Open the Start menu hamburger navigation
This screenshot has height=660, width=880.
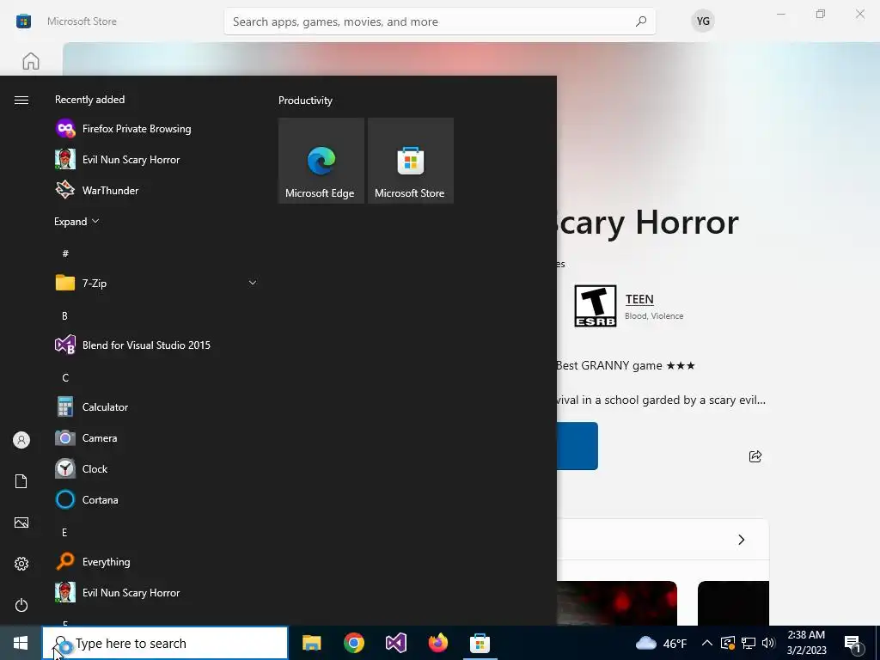coord(21,100)
